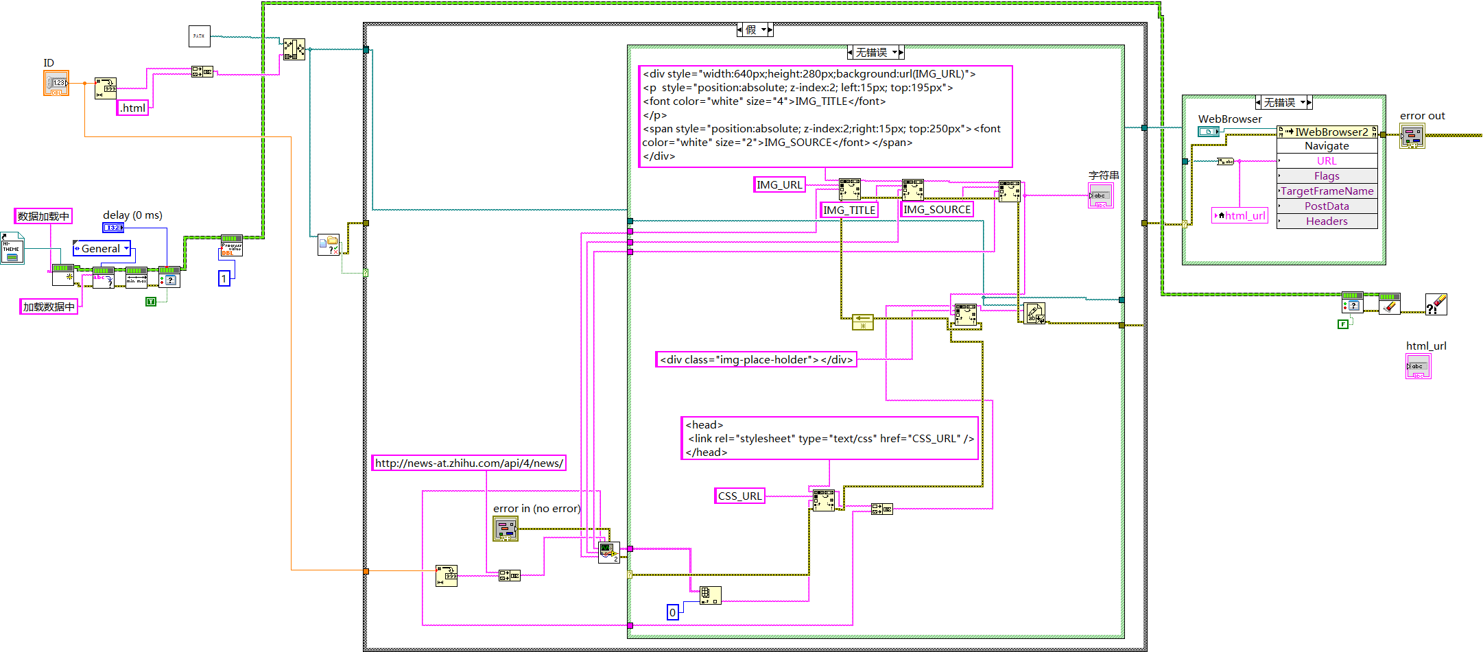Screen dimensions: 1483x652
Task: Select the numeric constant 0
Action: click(x=673, y=612)
